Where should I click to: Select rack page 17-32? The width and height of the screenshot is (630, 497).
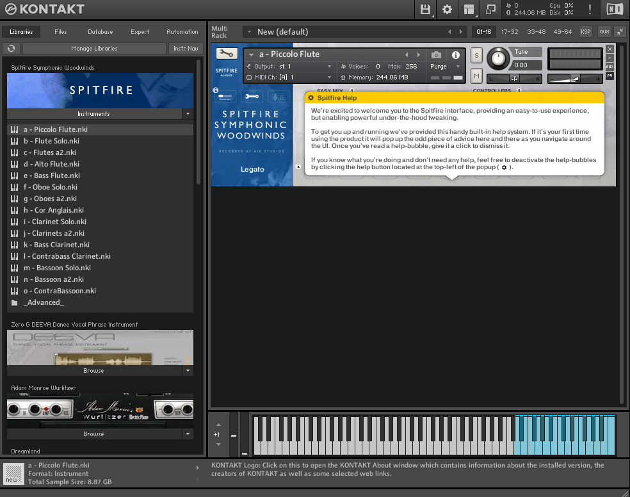click(510, 32)
